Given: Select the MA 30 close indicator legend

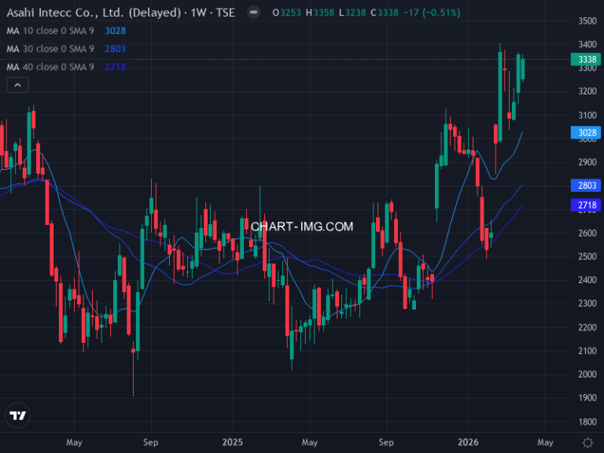Looking at the screenshot, I should pos(50,49).
